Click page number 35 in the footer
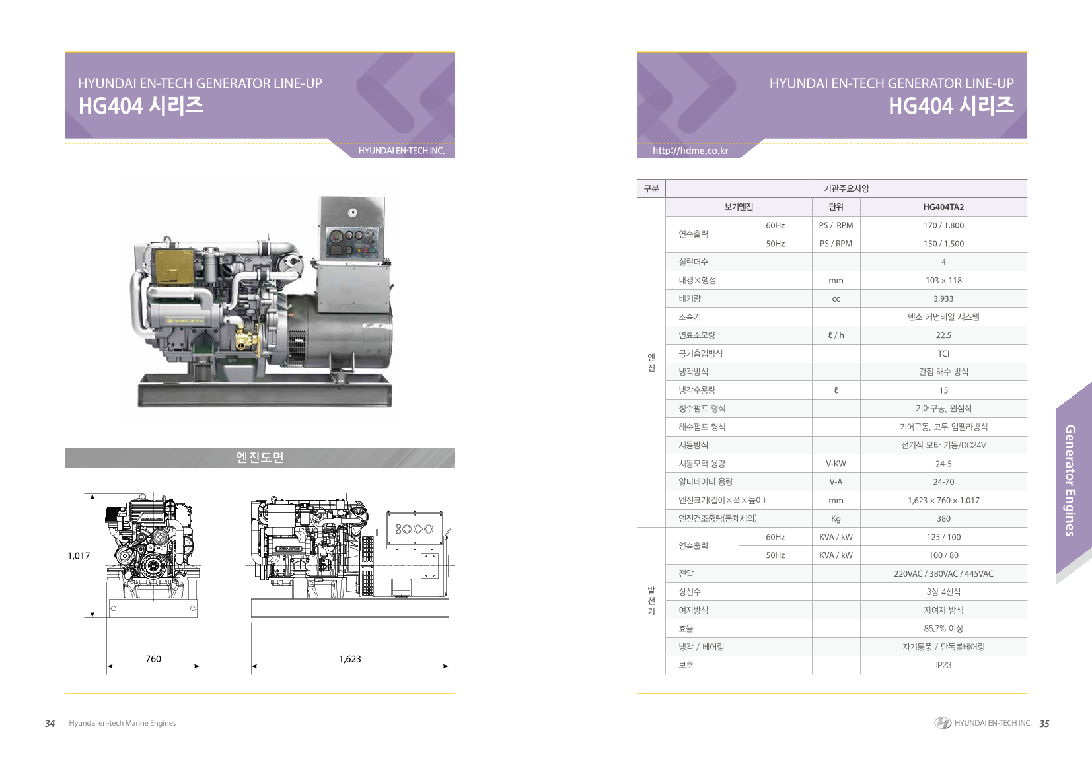1092x772 pixels. (1044, 723)
